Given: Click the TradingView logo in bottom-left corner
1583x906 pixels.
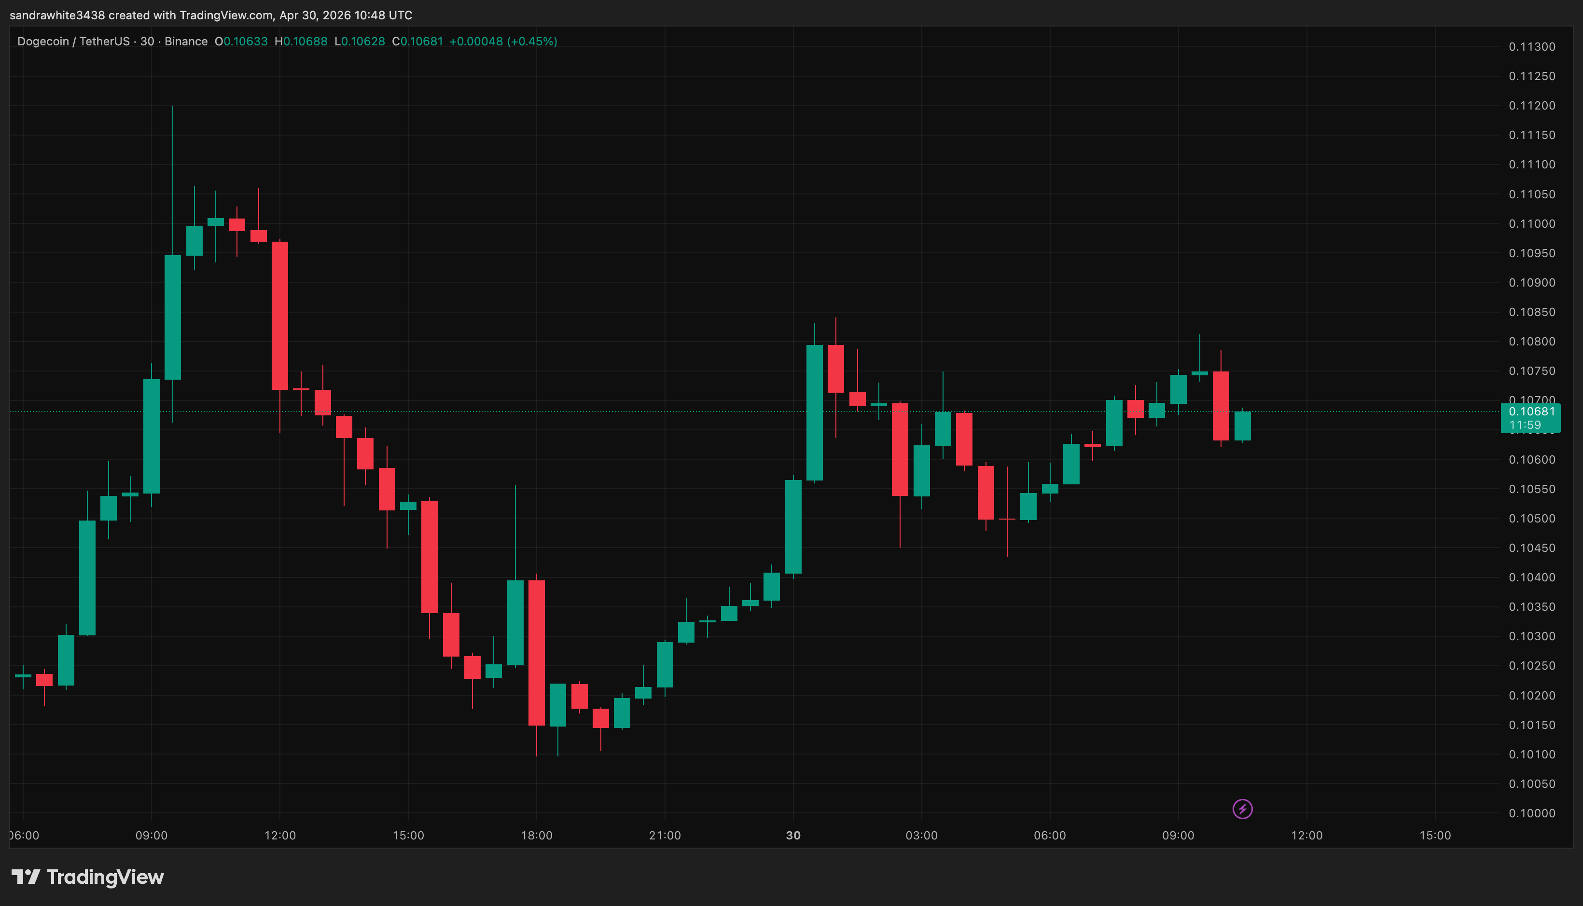Looking at the screenshot, I should tap(87, 878).
